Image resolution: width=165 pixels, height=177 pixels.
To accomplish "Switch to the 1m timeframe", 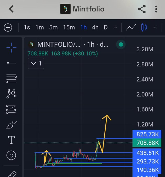I will [40, 27].
